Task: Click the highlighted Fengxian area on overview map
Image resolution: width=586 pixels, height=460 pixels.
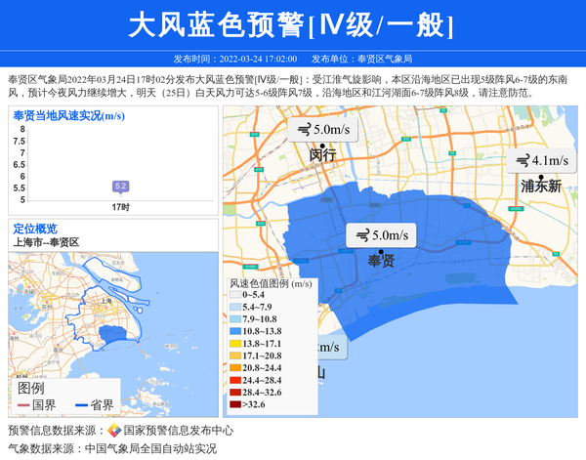Action: tap(111, 333)
